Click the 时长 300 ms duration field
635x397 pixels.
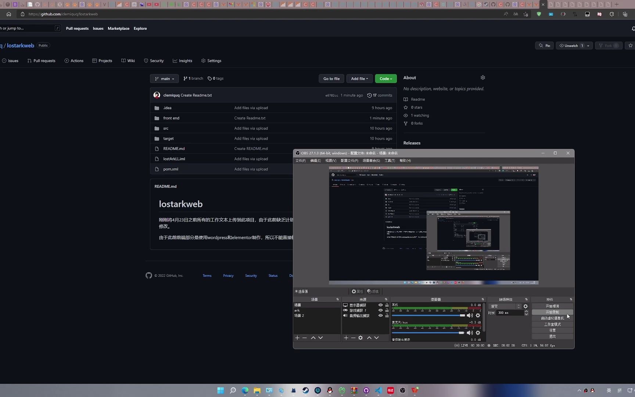(510, 313)
